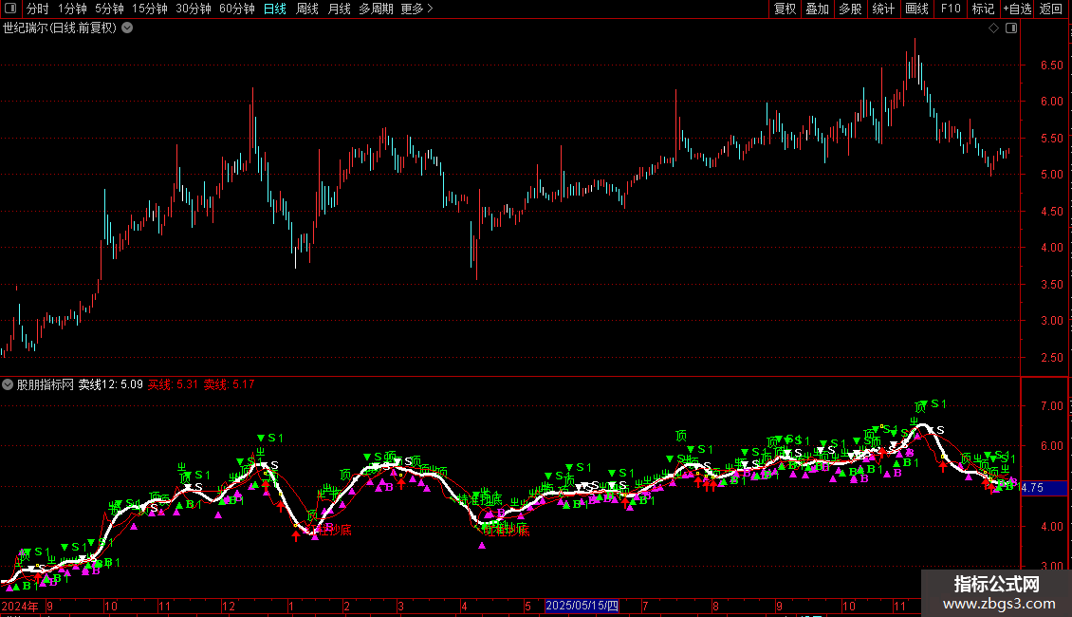Select the 日线 daily period
The height and width of the screenshot is (617, 1072).
tap(275, 9)
